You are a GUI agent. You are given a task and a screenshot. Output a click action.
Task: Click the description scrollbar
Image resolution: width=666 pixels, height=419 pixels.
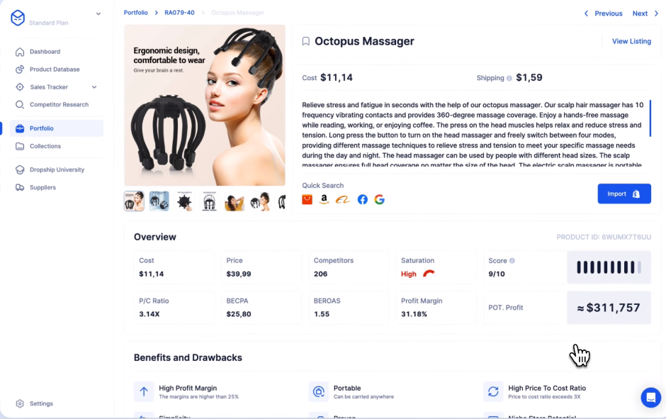[650, 118]
